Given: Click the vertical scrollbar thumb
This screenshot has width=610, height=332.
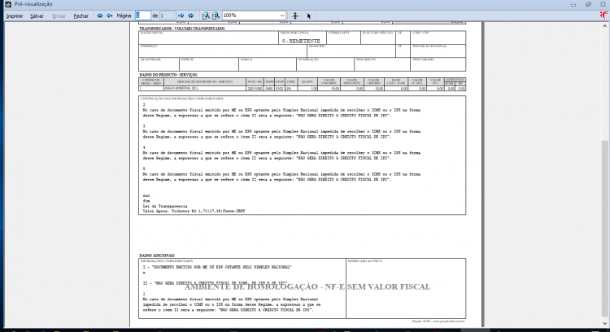Looking at the screenshot, I should [604, 228].
